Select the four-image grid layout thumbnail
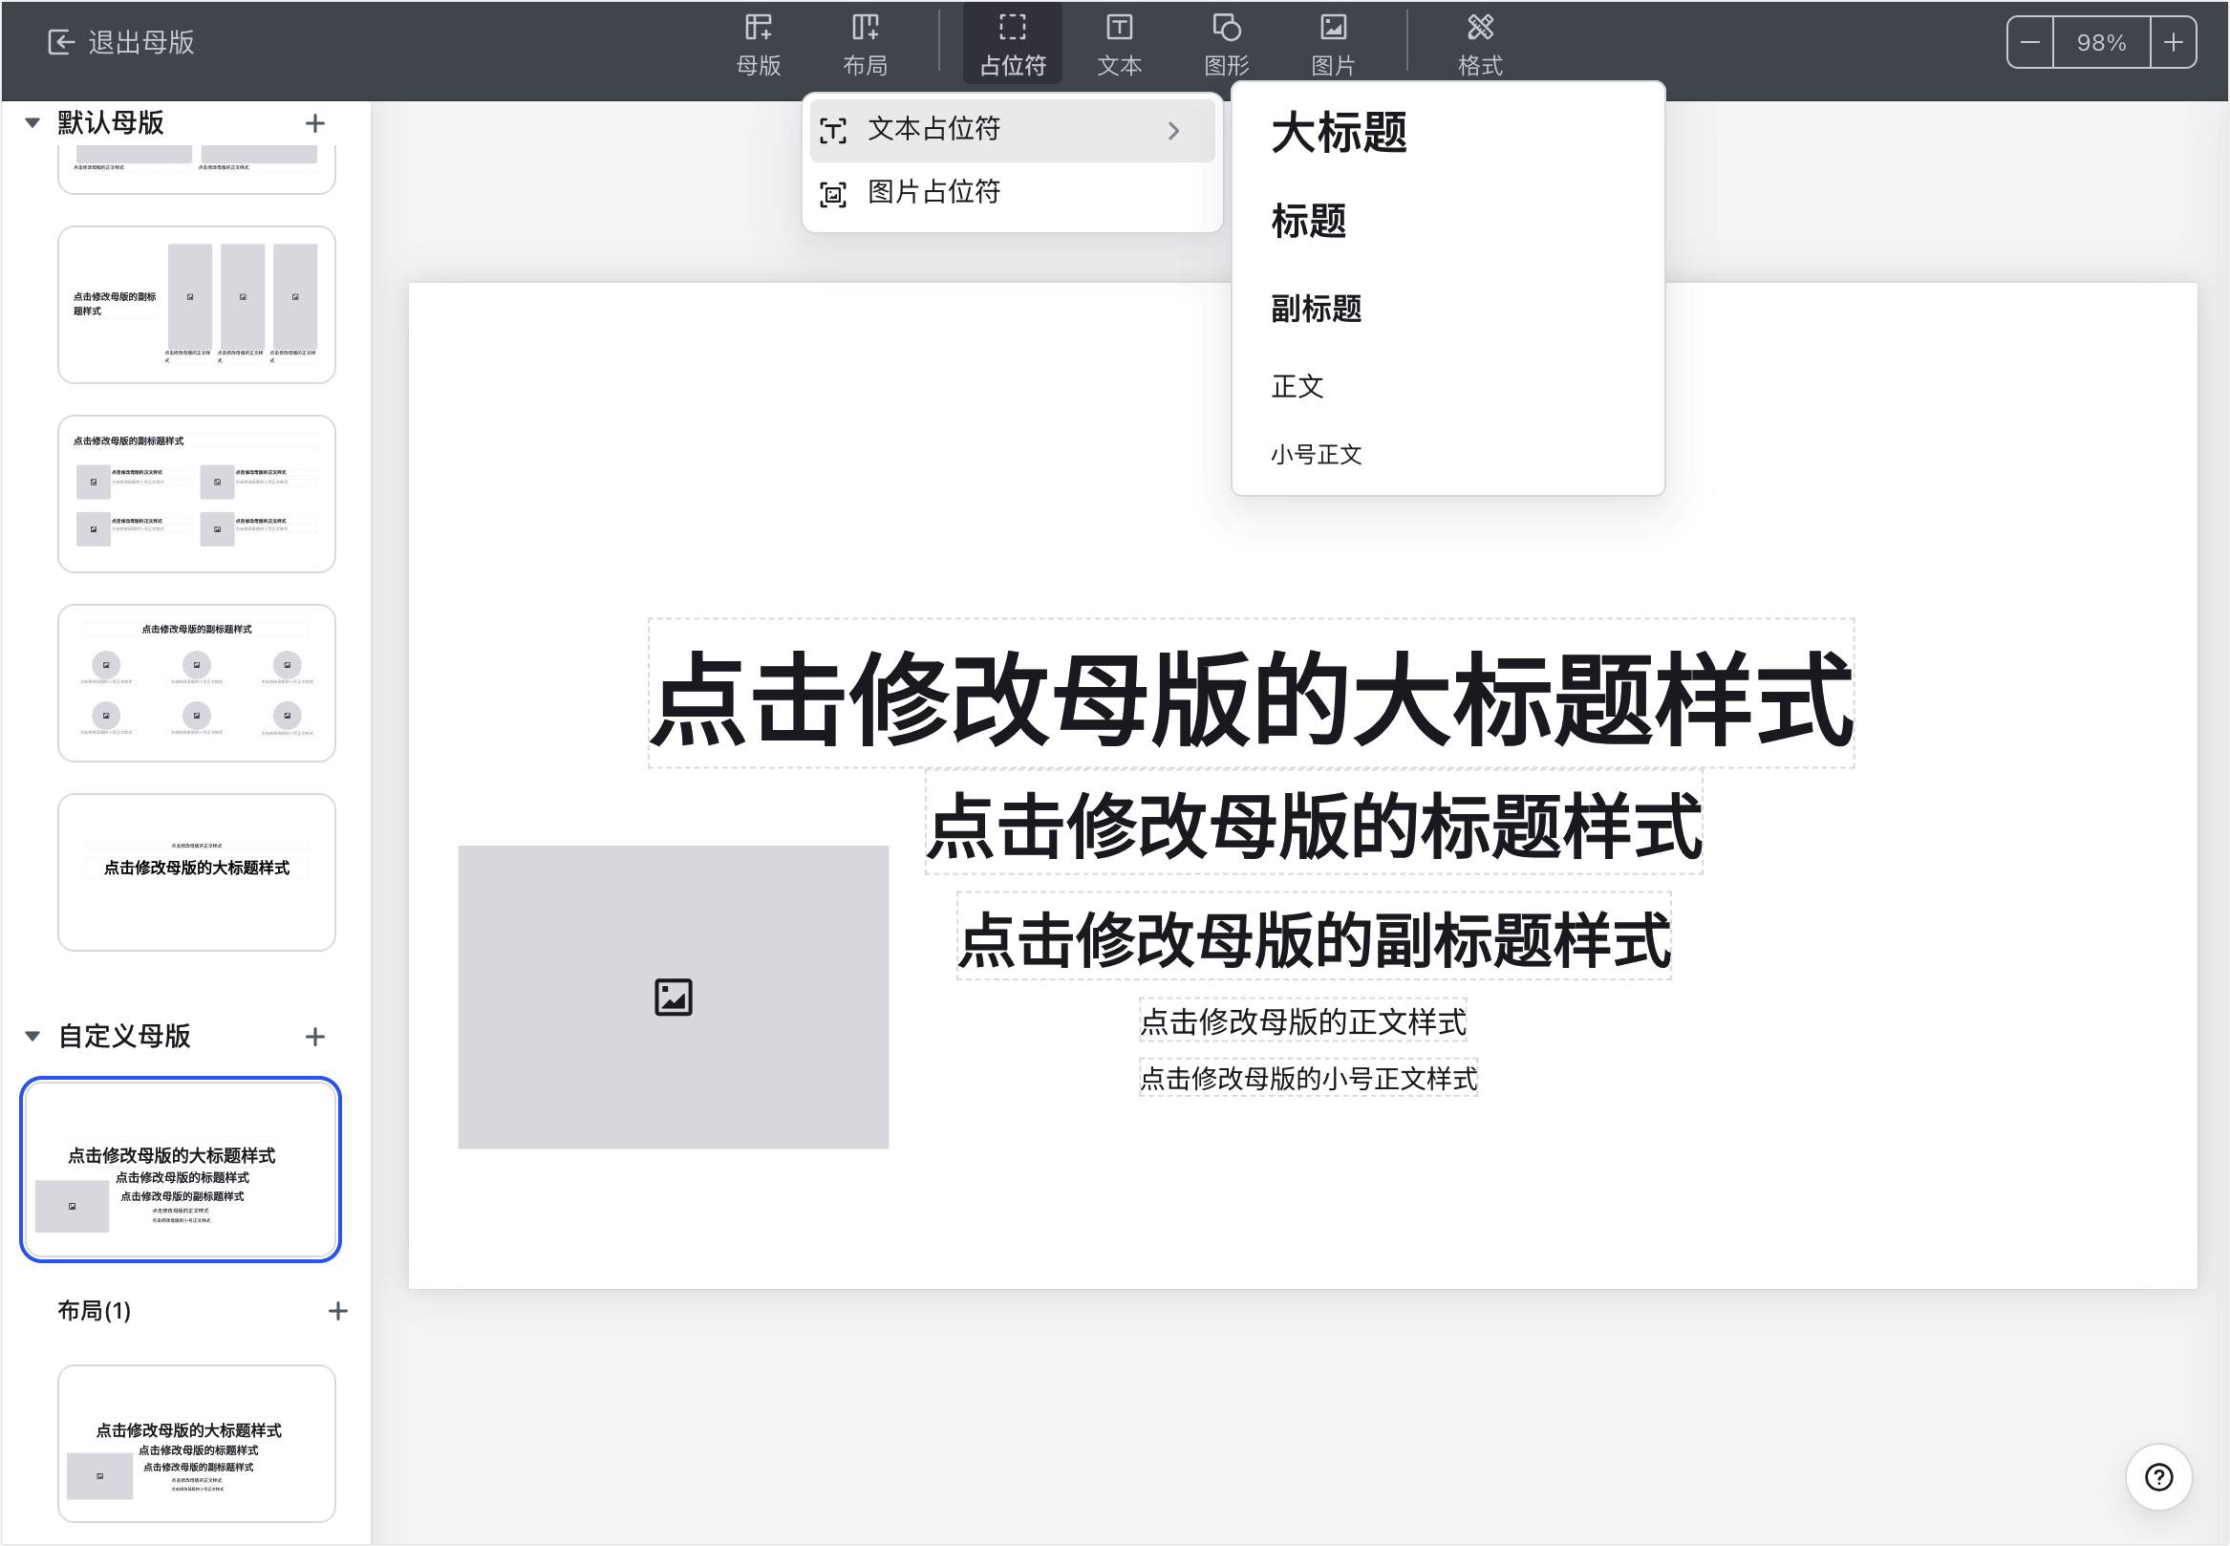Viewport: 2230px width, 1546px height. (x=197, y=494)
